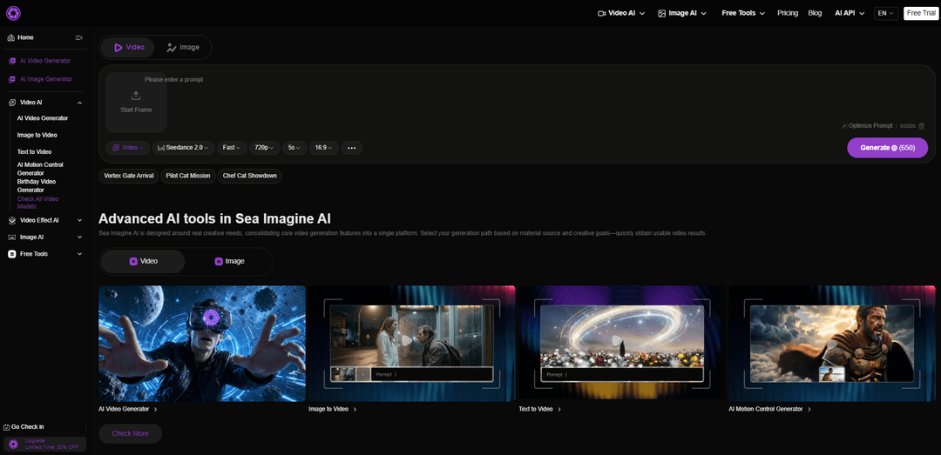The height and width of the screenshot is (455, 941).
Task: Click Check All Video Models link
Action: point(37,203)
